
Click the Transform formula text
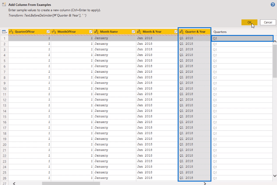coord(47,15)
